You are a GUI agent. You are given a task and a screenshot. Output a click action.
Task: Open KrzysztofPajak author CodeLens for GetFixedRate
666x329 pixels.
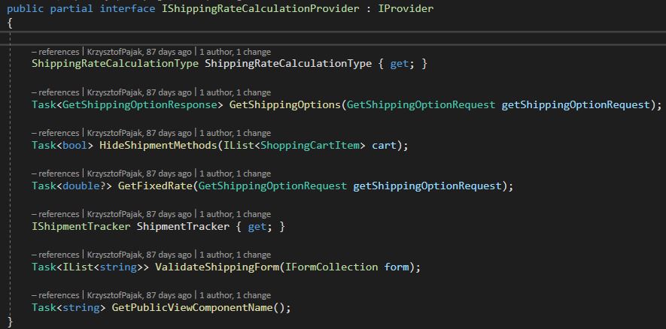pos(139,174)
